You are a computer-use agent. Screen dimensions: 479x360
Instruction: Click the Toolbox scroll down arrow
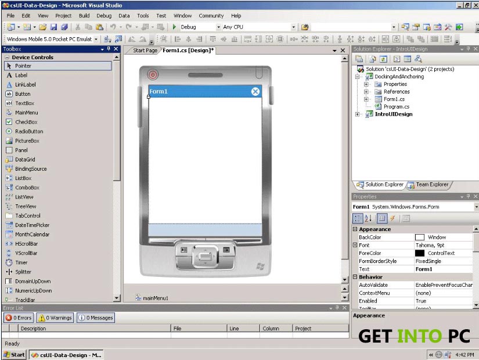click(116, 298)
